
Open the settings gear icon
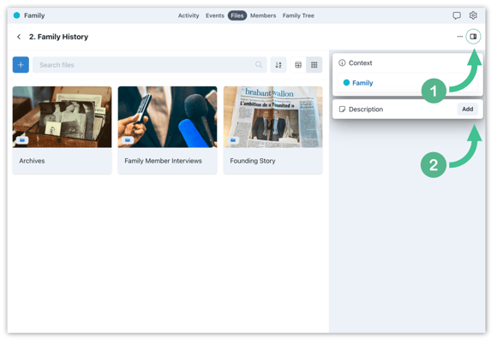(x=473, y=15)
